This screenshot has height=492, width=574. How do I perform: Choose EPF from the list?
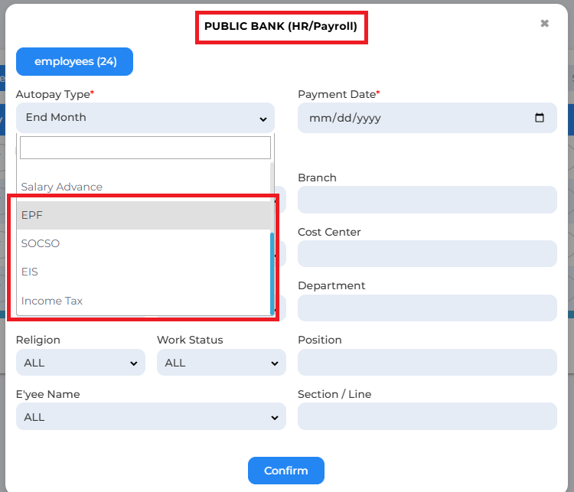[x=144, y=215]
